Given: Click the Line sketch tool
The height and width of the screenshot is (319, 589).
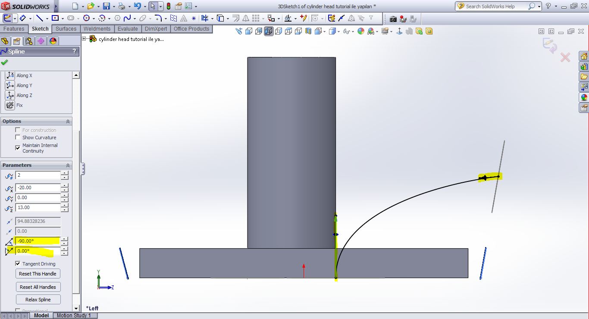Looking at the screenshot, I should tap(39, 19).
